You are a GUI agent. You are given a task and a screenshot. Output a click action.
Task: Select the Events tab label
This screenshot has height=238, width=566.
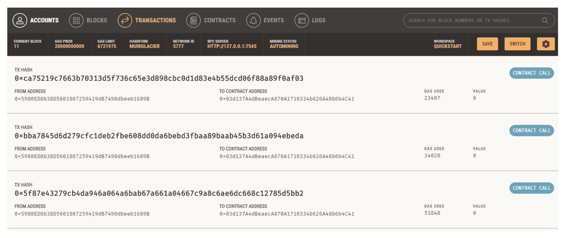274,21
